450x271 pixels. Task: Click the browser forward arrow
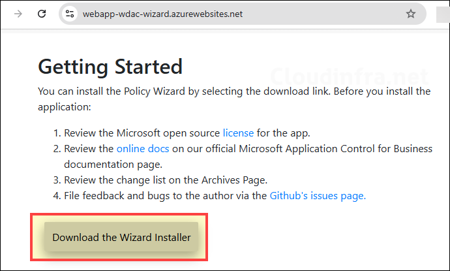pos(18,14)
